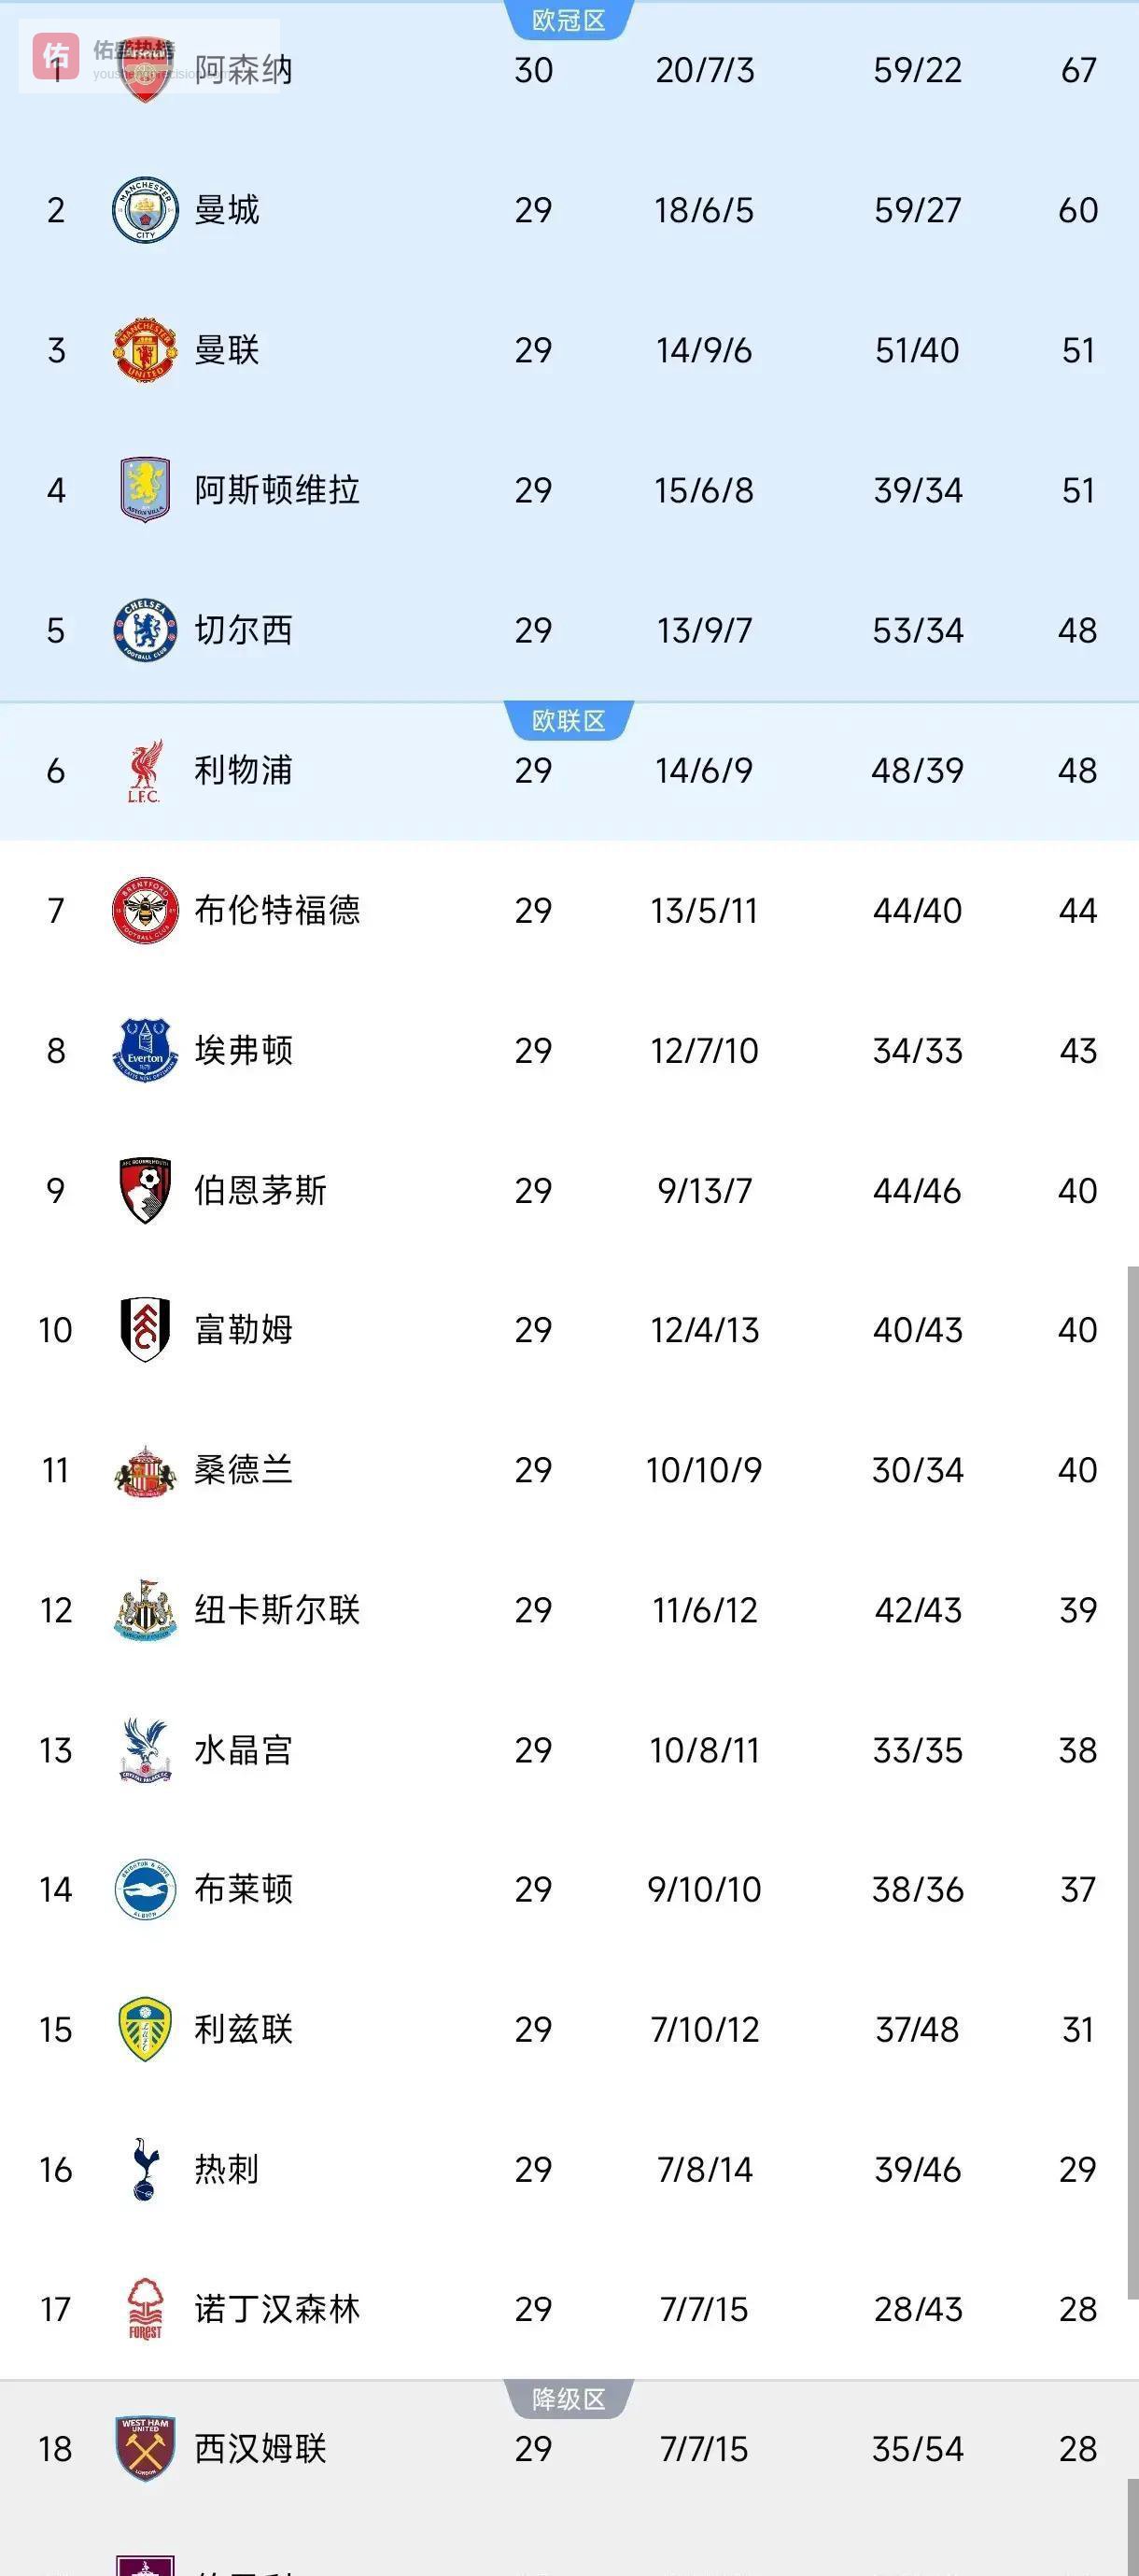Tap the Liverpool L.F.C. logo
Image resolution: width=1139 pixels, height=2576 pixels.
point(145,771)
